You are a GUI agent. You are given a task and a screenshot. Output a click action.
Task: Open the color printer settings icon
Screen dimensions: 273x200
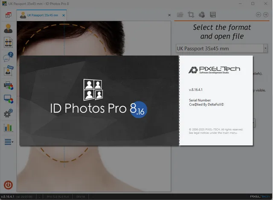click(9, 86)
